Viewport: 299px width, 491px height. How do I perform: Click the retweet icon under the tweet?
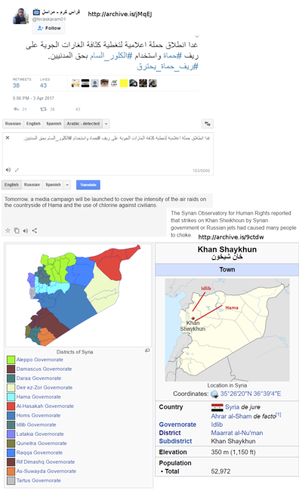[x=43, y=109]
